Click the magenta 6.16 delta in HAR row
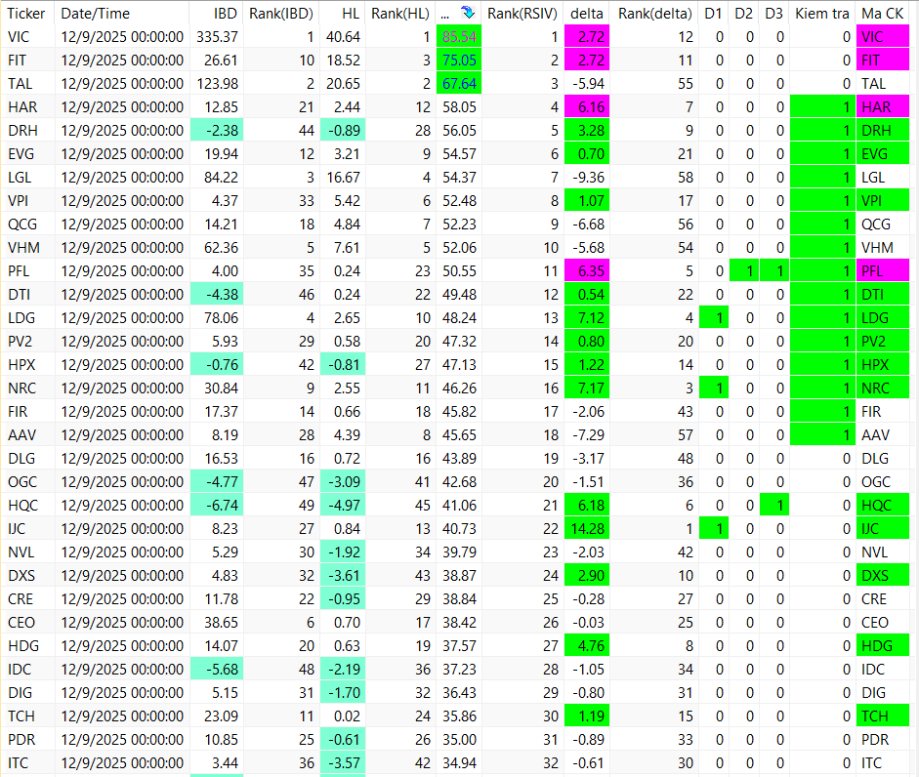This screenshot has width=919, height=777. [x=587, y=107]
